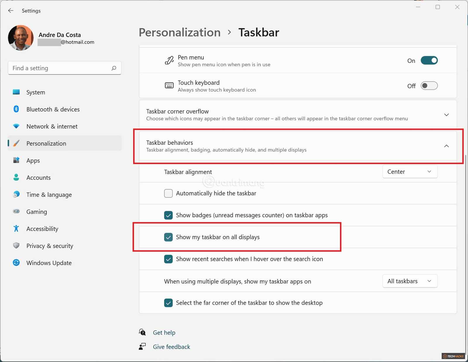468x362 pixels.
Task: Click the back arrow icon in Settings
Action: [11, 11]
